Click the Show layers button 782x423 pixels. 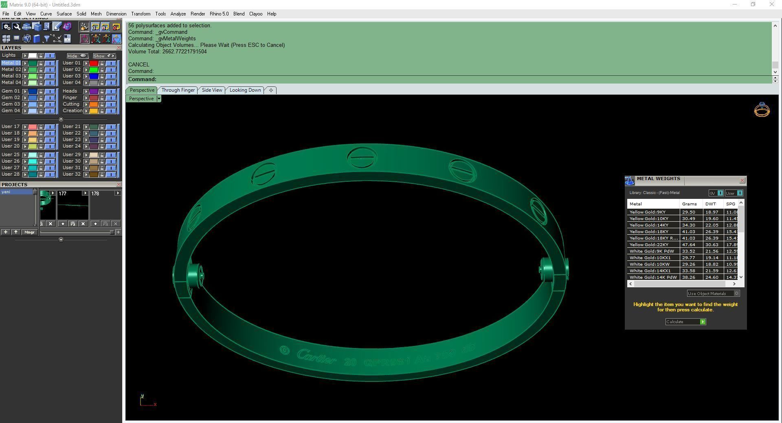point(104,56)
